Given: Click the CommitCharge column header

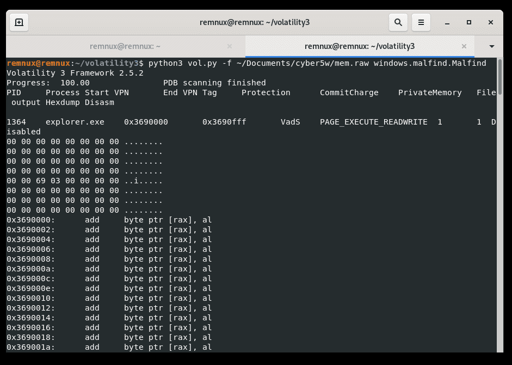Looking at the screenshot, I should (x=349, y=92).
